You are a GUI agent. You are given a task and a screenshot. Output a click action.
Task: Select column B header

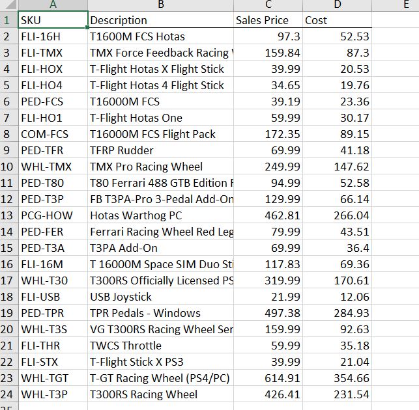pos(160,5)
